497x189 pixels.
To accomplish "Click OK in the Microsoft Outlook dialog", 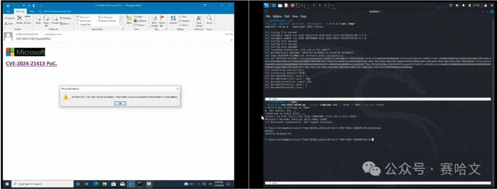I will tap(120, 103).
